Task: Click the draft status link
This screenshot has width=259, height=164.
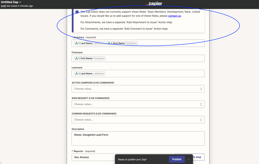Action: click(x=3, y=6)
